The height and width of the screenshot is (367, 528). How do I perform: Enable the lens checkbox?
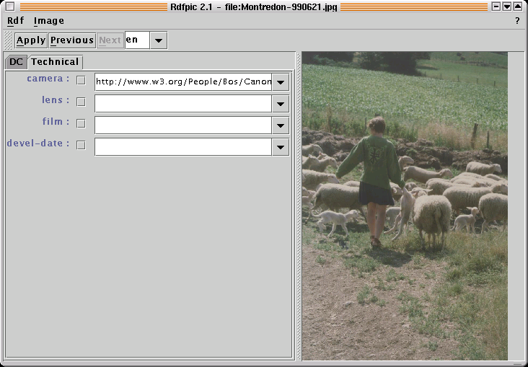pos(81,102)
